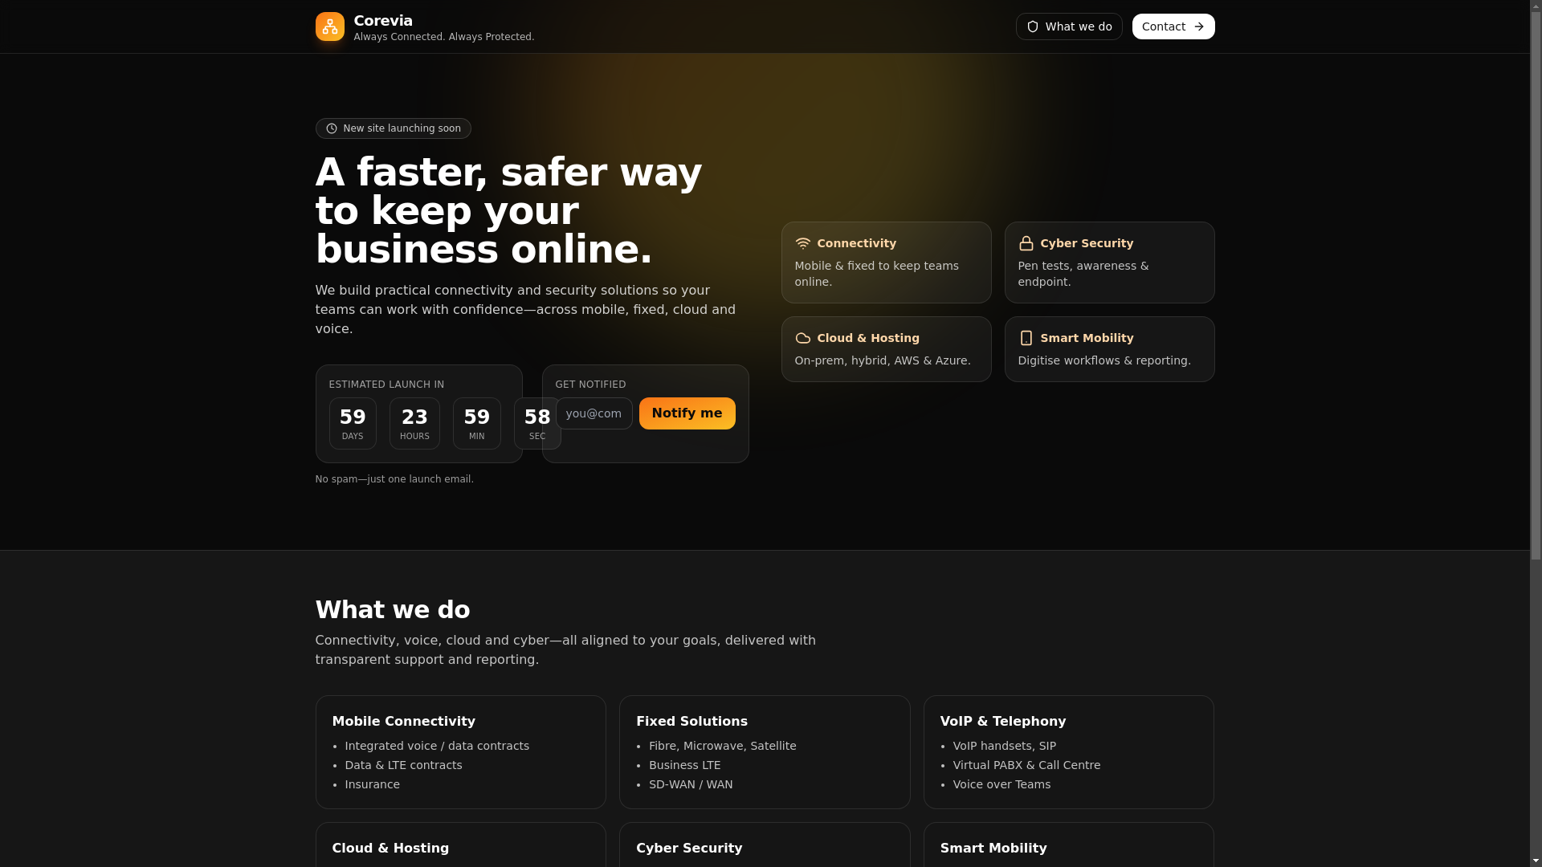
Task: Click the phone icon on Smart Mobility card
Action: (1026, 338)
